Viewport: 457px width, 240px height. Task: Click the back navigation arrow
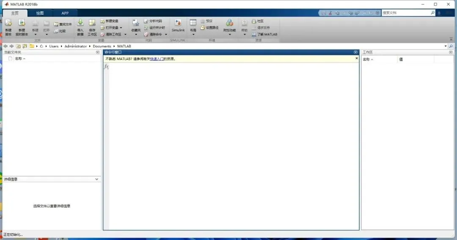(x=5, y=46)
